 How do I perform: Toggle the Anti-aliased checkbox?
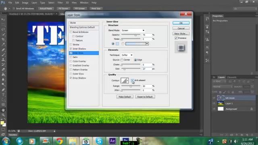coord(132,80)
